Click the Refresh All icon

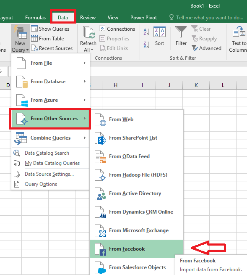pyautogui.click(x=89, y=32)
